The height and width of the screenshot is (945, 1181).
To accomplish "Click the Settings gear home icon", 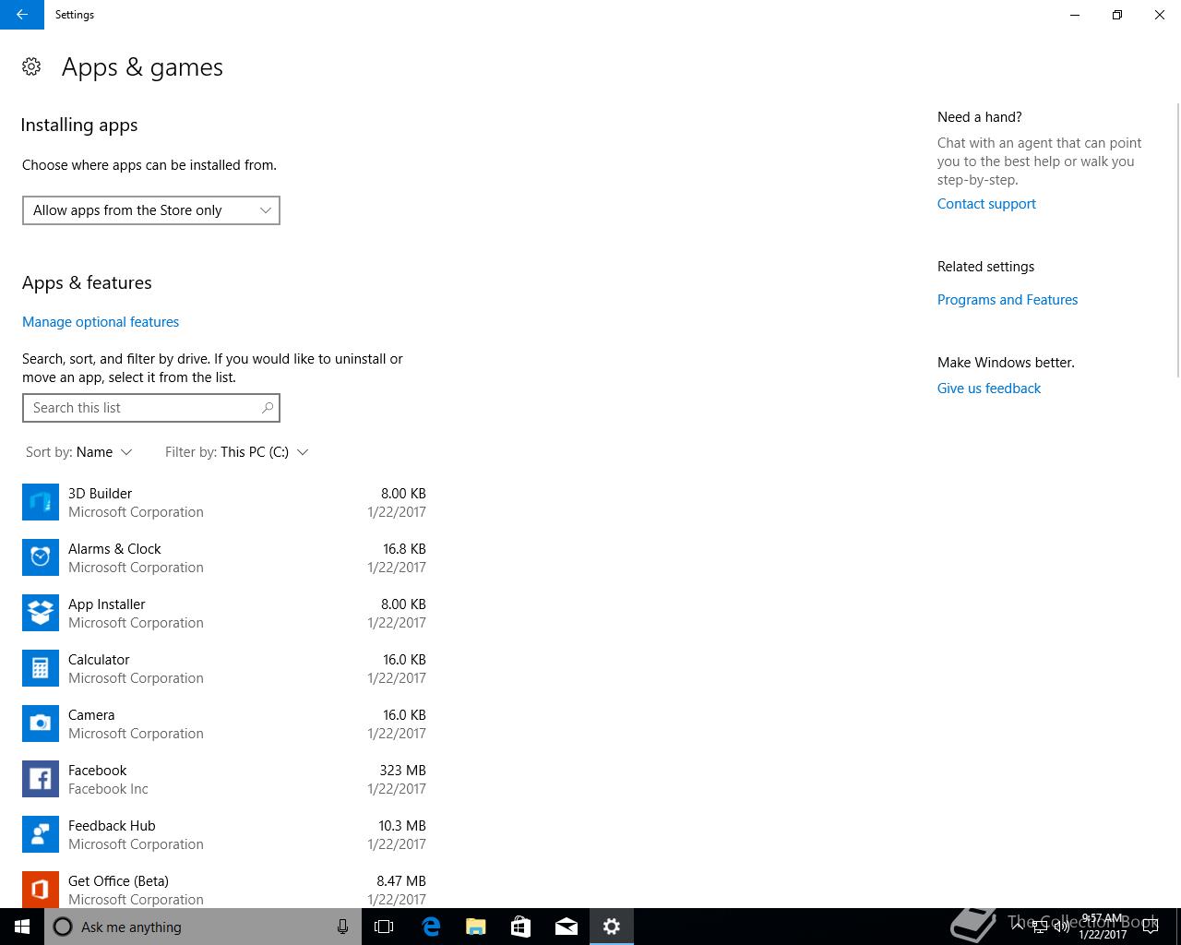I will (x=31, y=66).
